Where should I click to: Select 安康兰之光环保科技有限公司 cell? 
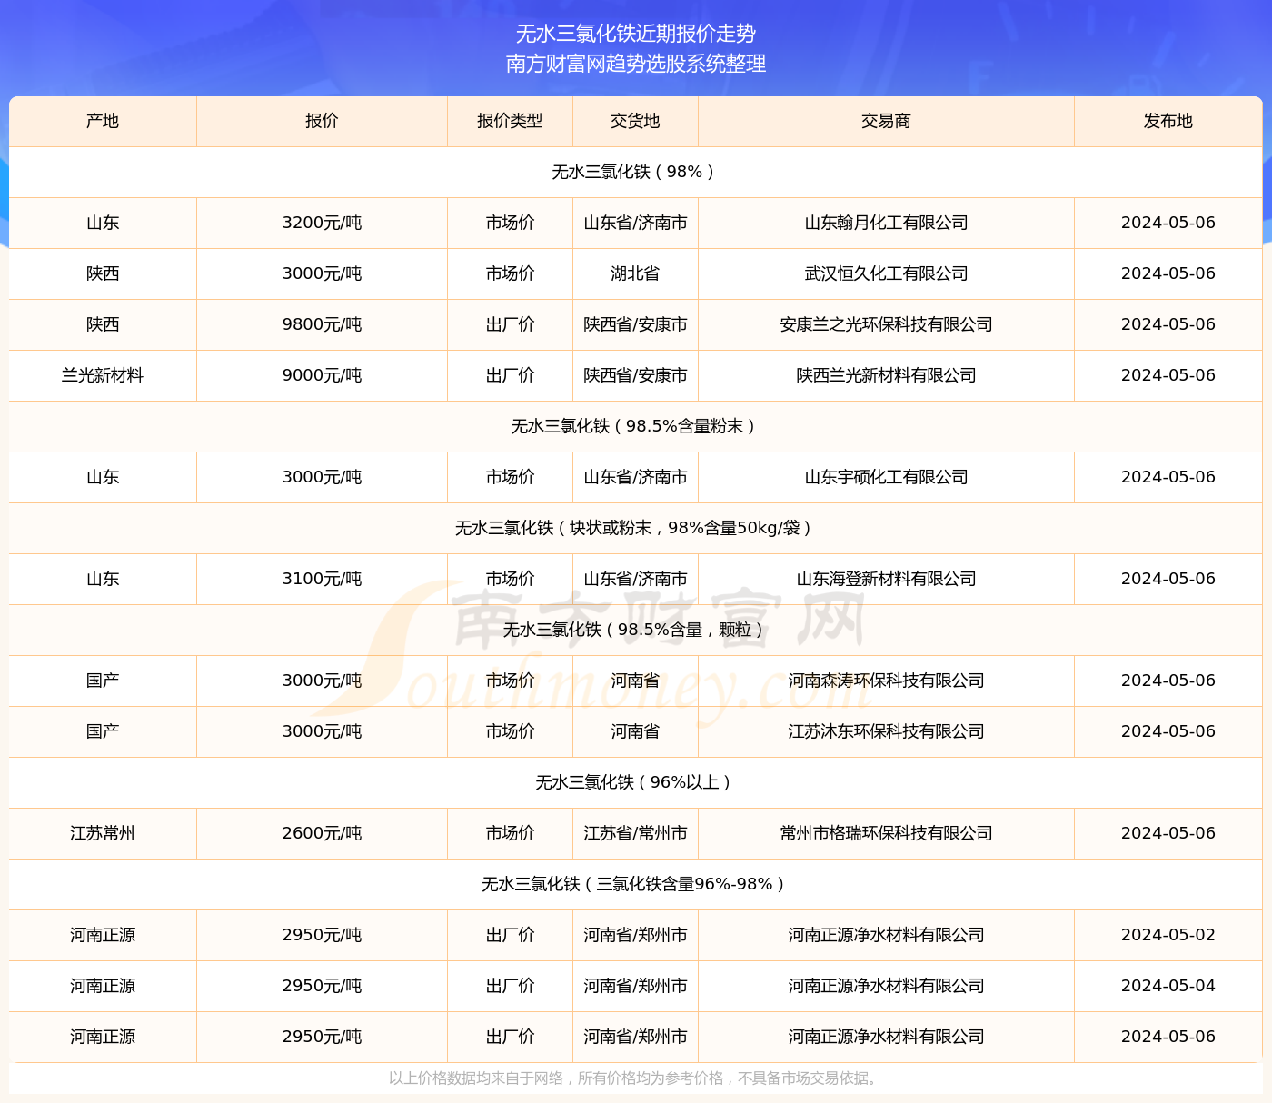click(x=886, y=324)
